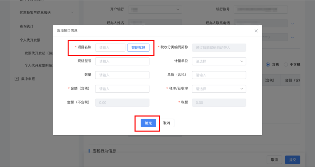This screenshot has height=167, width=315.
Task: Confirm with the 确定 button
Action: [x=148, y=123]
